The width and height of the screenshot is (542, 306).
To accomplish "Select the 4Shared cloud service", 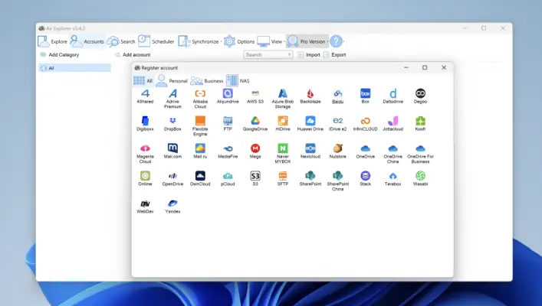I will 145,96.
